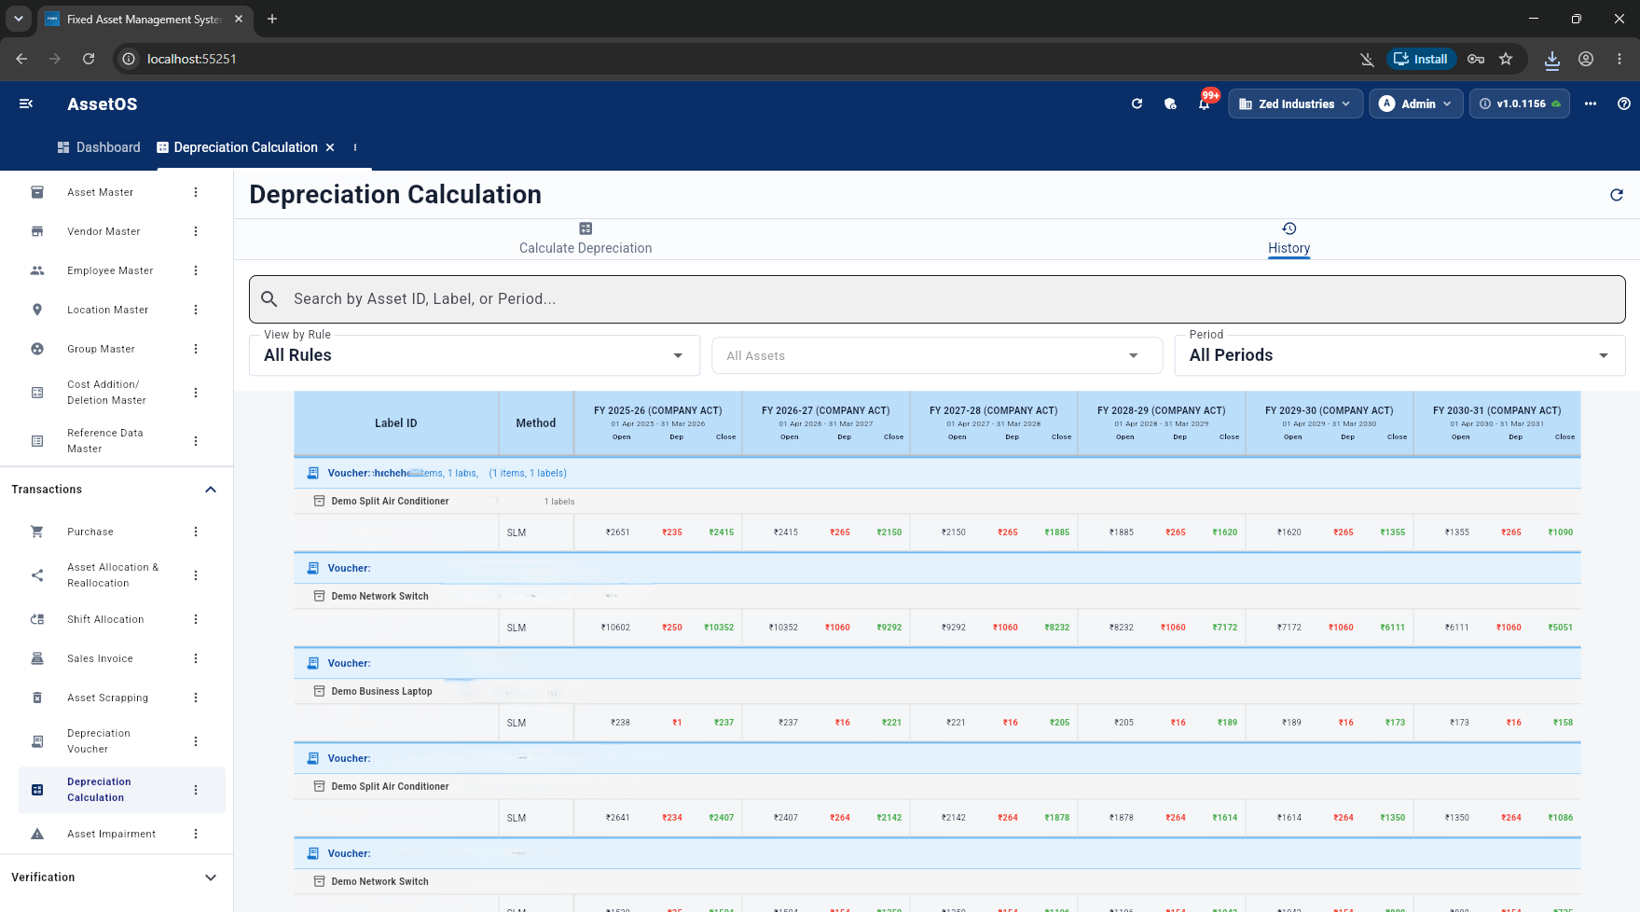Viewport: 1640px width, 912px height.
Task: Switch to the Calculate Depreciation tab
Action: click(x=586, y=240)
